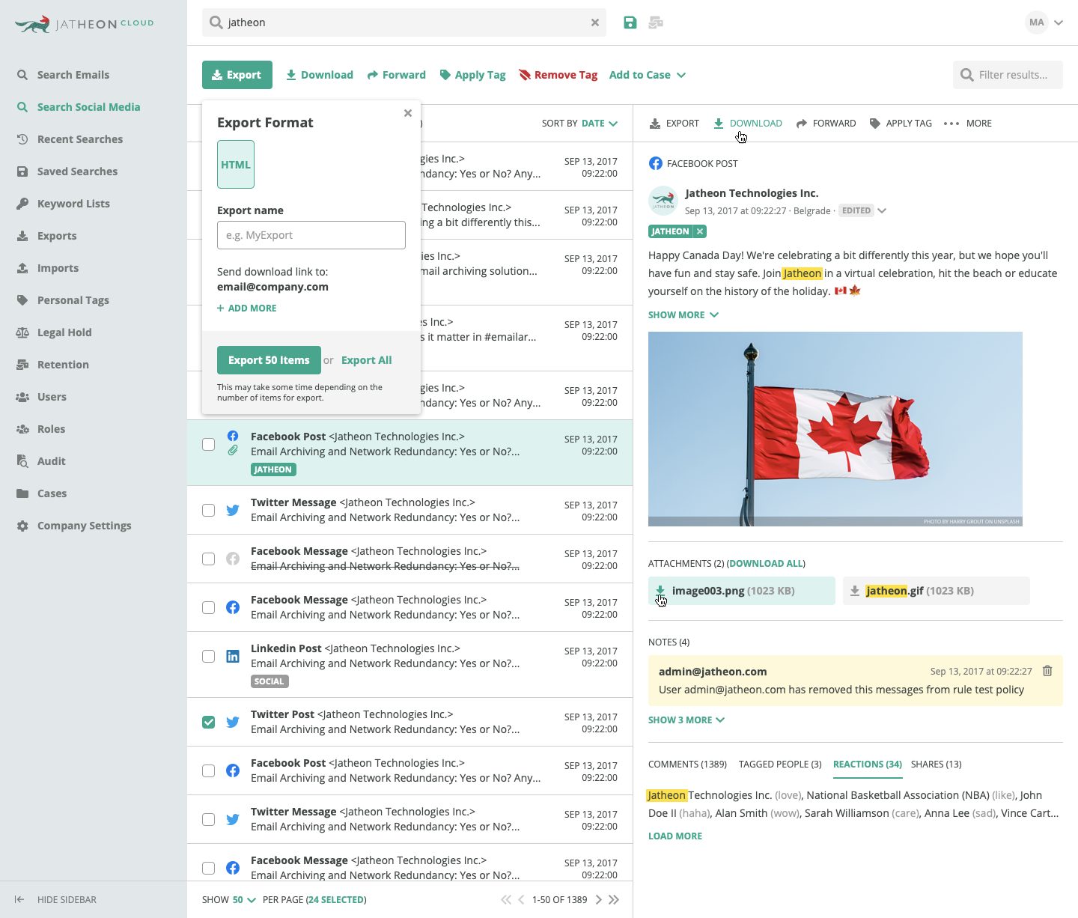Open Saved Searches in the sidebar
1078x918 pixels.
(77, 171)
